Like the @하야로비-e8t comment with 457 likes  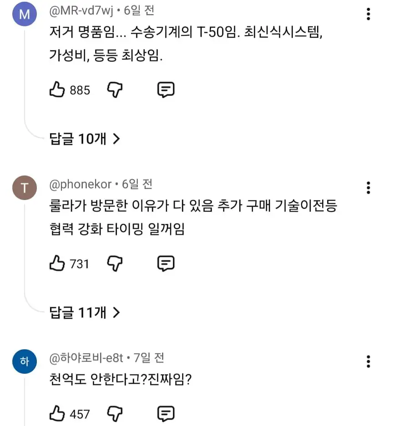point(57,414)
